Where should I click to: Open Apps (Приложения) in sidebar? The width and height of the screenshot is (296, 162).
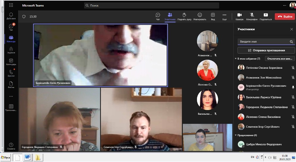point(11,108)
